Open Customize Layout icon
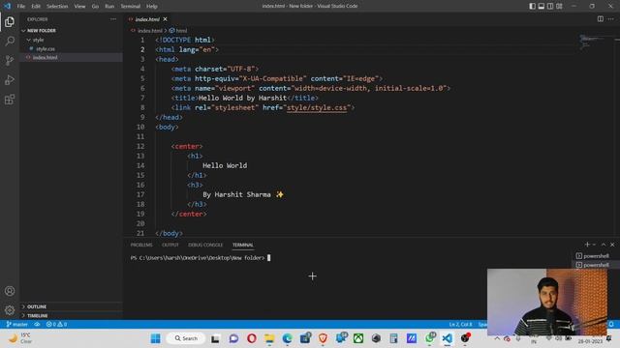The width and height of the screenshot is (620, 348). tap(559, 6)
